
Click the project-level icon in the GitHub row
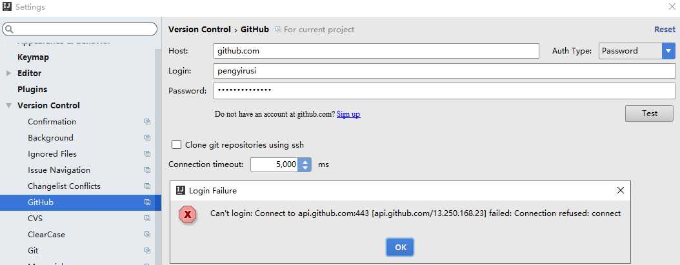(x=147, y=202)
